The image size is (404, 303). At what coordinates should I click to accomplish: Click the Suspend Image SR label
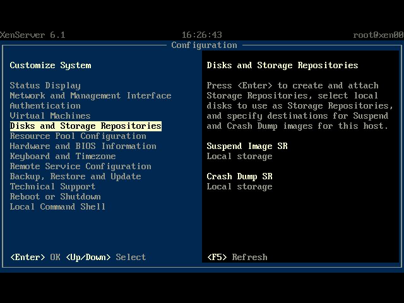click(x=247, y=146)
